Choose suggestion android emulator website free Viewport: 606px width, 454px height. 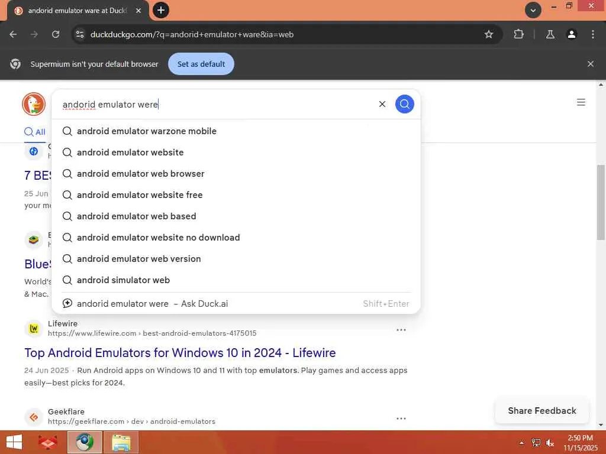(236, 195)
